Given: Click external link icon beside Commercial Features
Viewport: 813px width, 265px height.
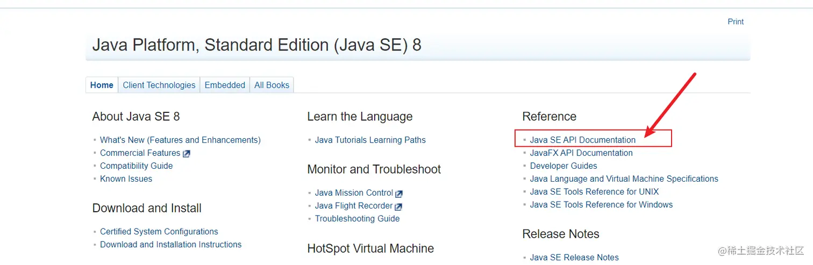Looking at the screenshot, I should [187, 154].
